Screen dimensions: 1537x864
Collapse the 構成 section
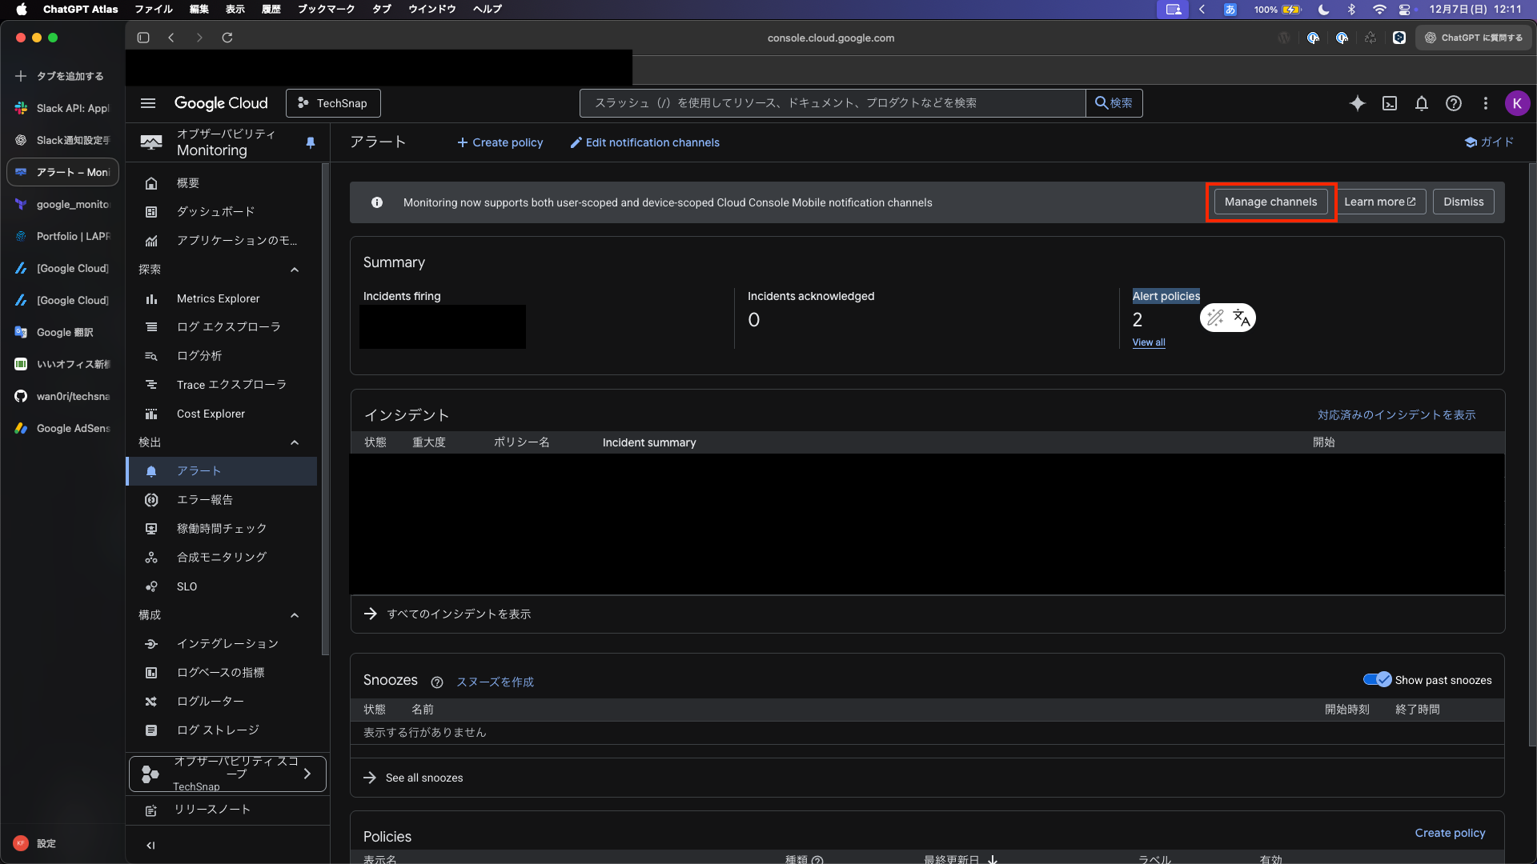(295, 615)
